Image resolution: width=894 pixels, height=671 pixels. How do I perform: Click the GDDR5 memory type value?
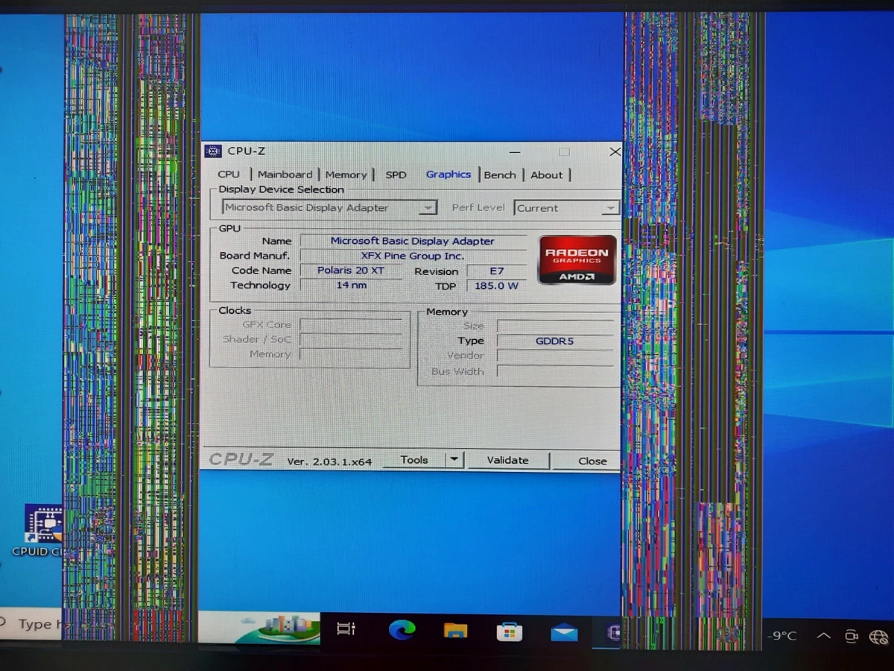[555, 341]
